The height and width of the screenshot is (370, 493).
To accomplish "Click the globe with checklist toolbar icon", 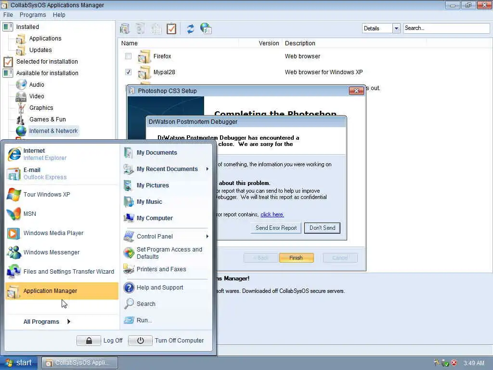I will click(206, 28).
